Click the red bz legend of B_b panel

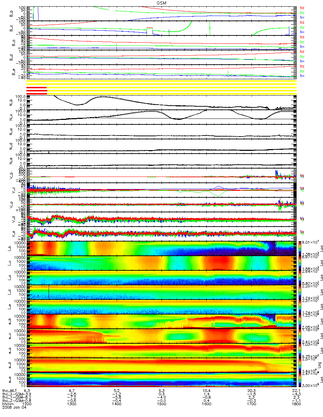pyautogui.click(x=302, y=8)
